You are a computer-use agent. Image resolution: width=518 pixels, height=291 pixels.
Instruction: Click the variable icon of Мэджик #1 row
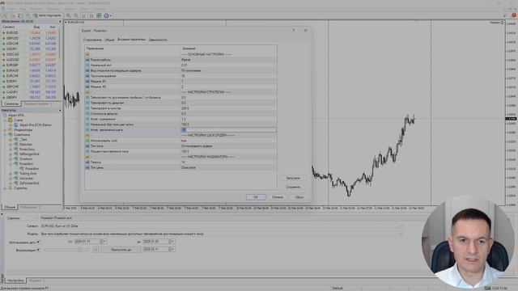pyautogui.click(x=87, y=81)
